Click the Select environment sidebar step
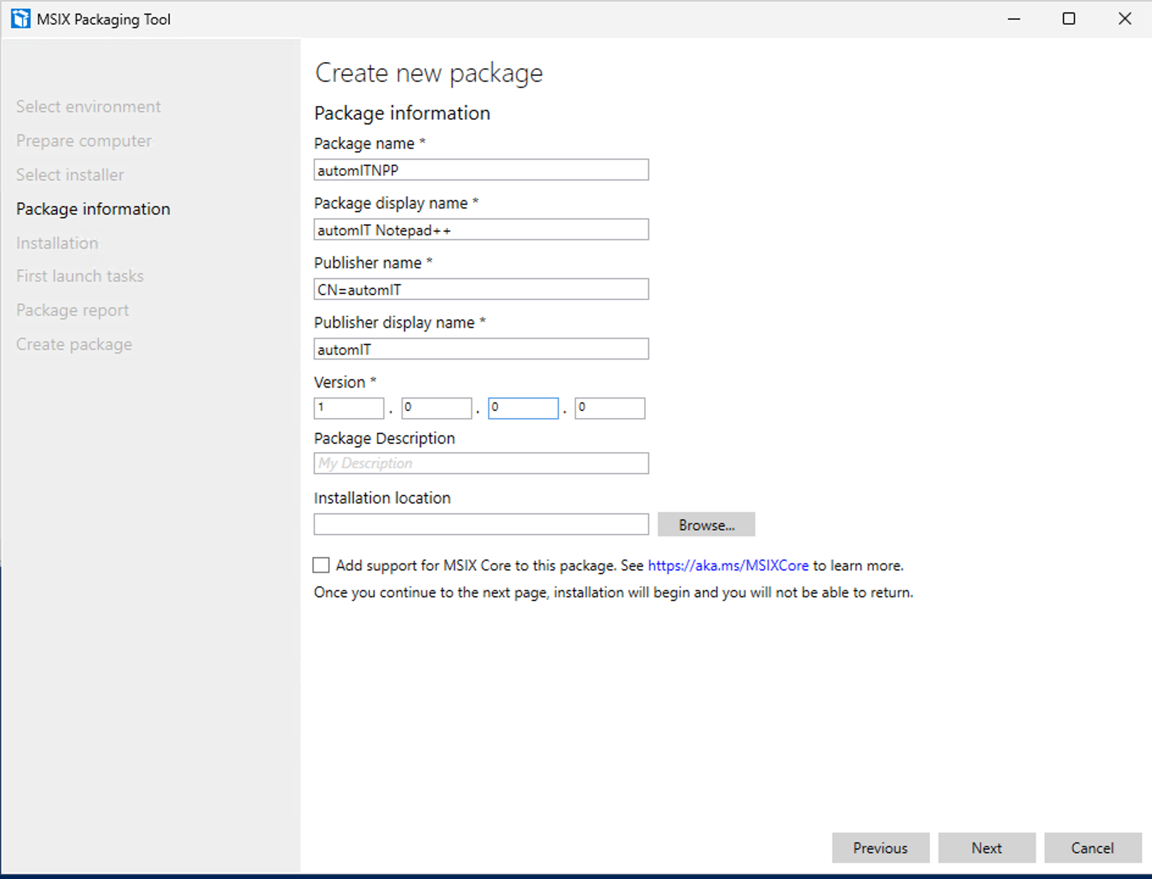 click(88, 107)
